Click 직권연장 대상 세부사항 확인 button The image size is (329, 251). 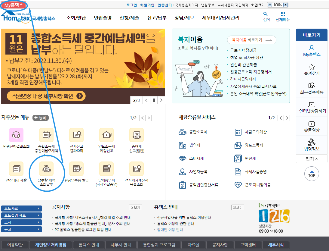[46, 96]
